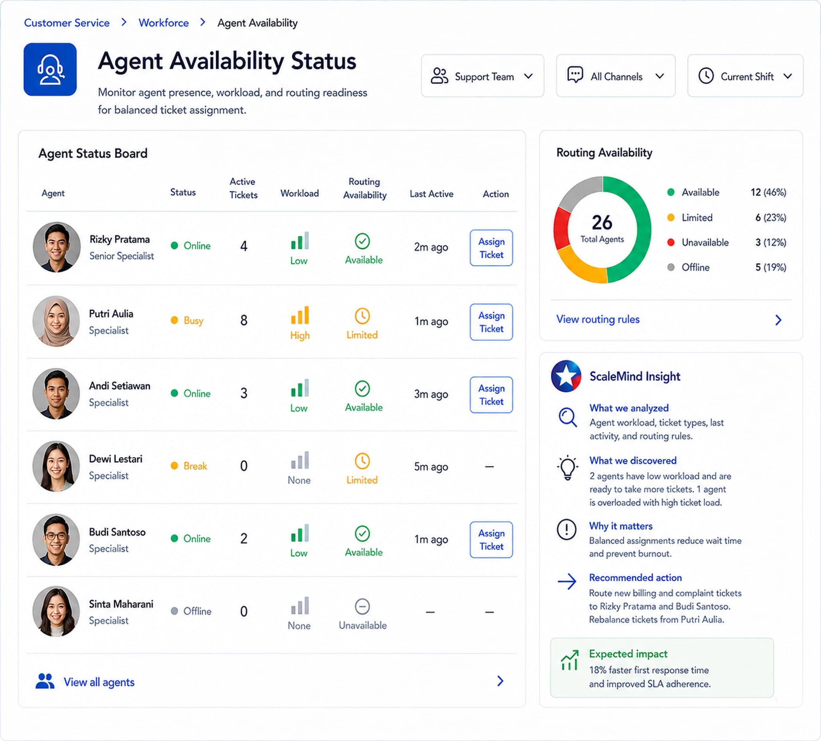Screen dimensions: 821x741
Task: Click the magnifier icon beside What we analyzed
Action: click(x=567, y=417)
